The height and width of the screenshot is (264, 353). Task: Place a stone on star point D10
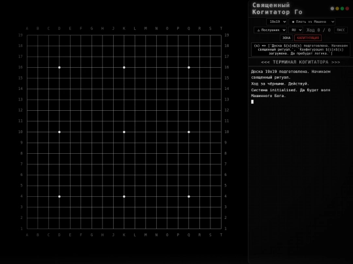click(59, 132)
